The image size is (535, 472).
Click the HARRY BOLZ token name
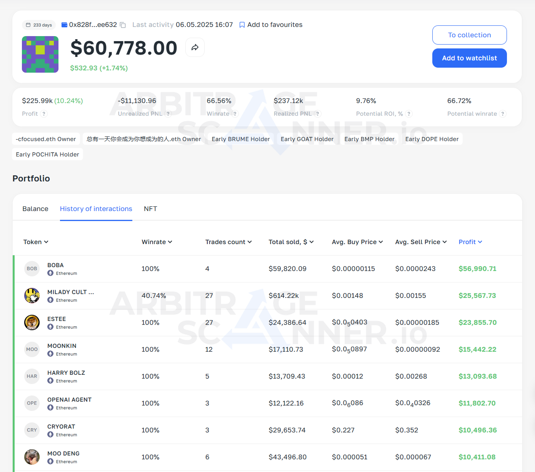66,373
